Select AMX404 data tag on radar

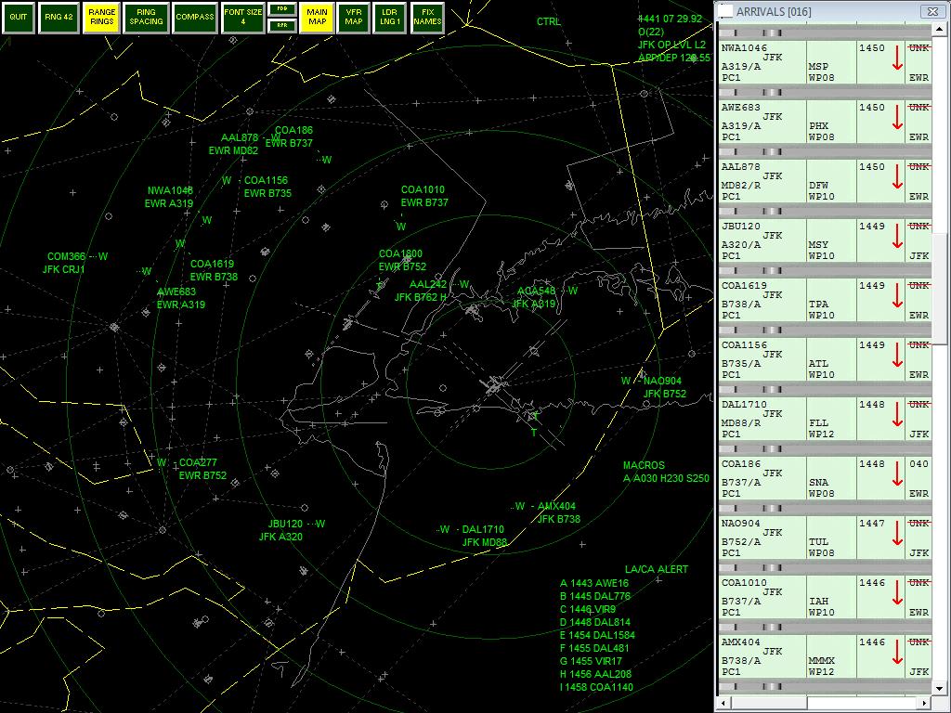[557, 512]
